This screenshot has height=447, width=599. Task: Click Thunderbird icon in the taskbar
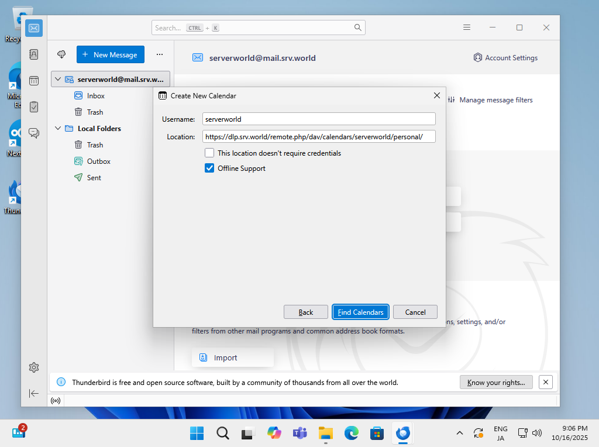coord(402,433)
